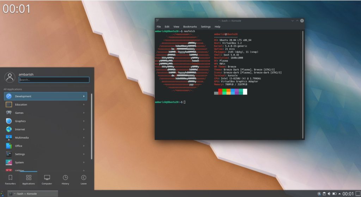Show hidden system tray icons arrow

(x=339, y=194)
